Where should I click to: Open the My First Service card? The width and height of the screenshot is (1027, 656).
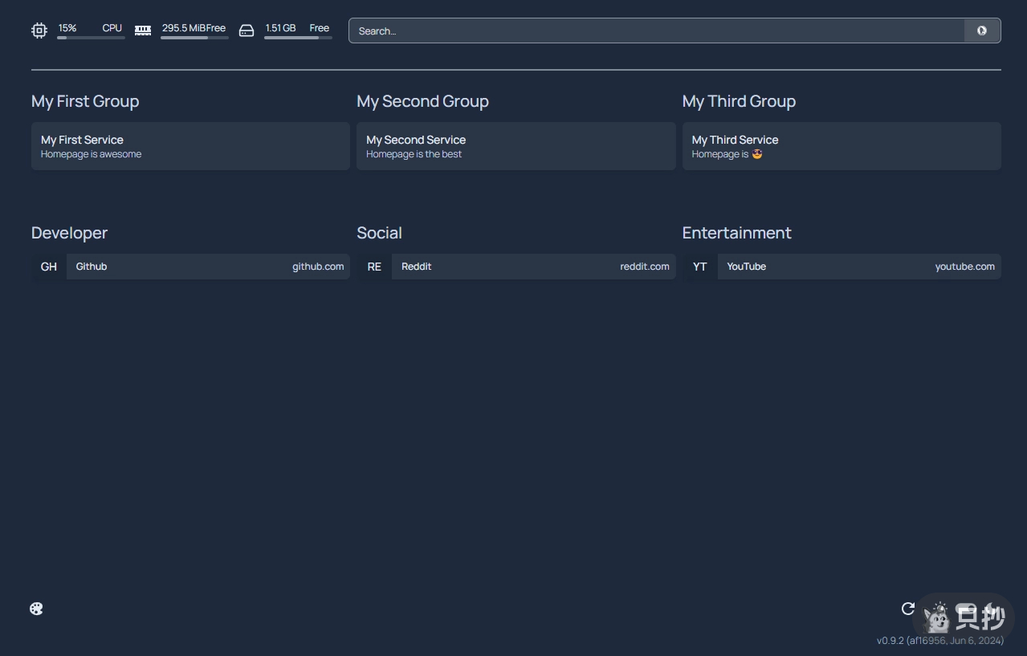[x=190, y=146]
